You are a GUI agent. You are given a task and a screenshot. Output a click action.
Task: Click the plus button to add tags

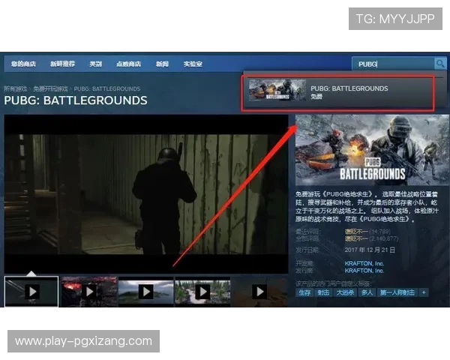pyautogui.click(x=424, y=292)
